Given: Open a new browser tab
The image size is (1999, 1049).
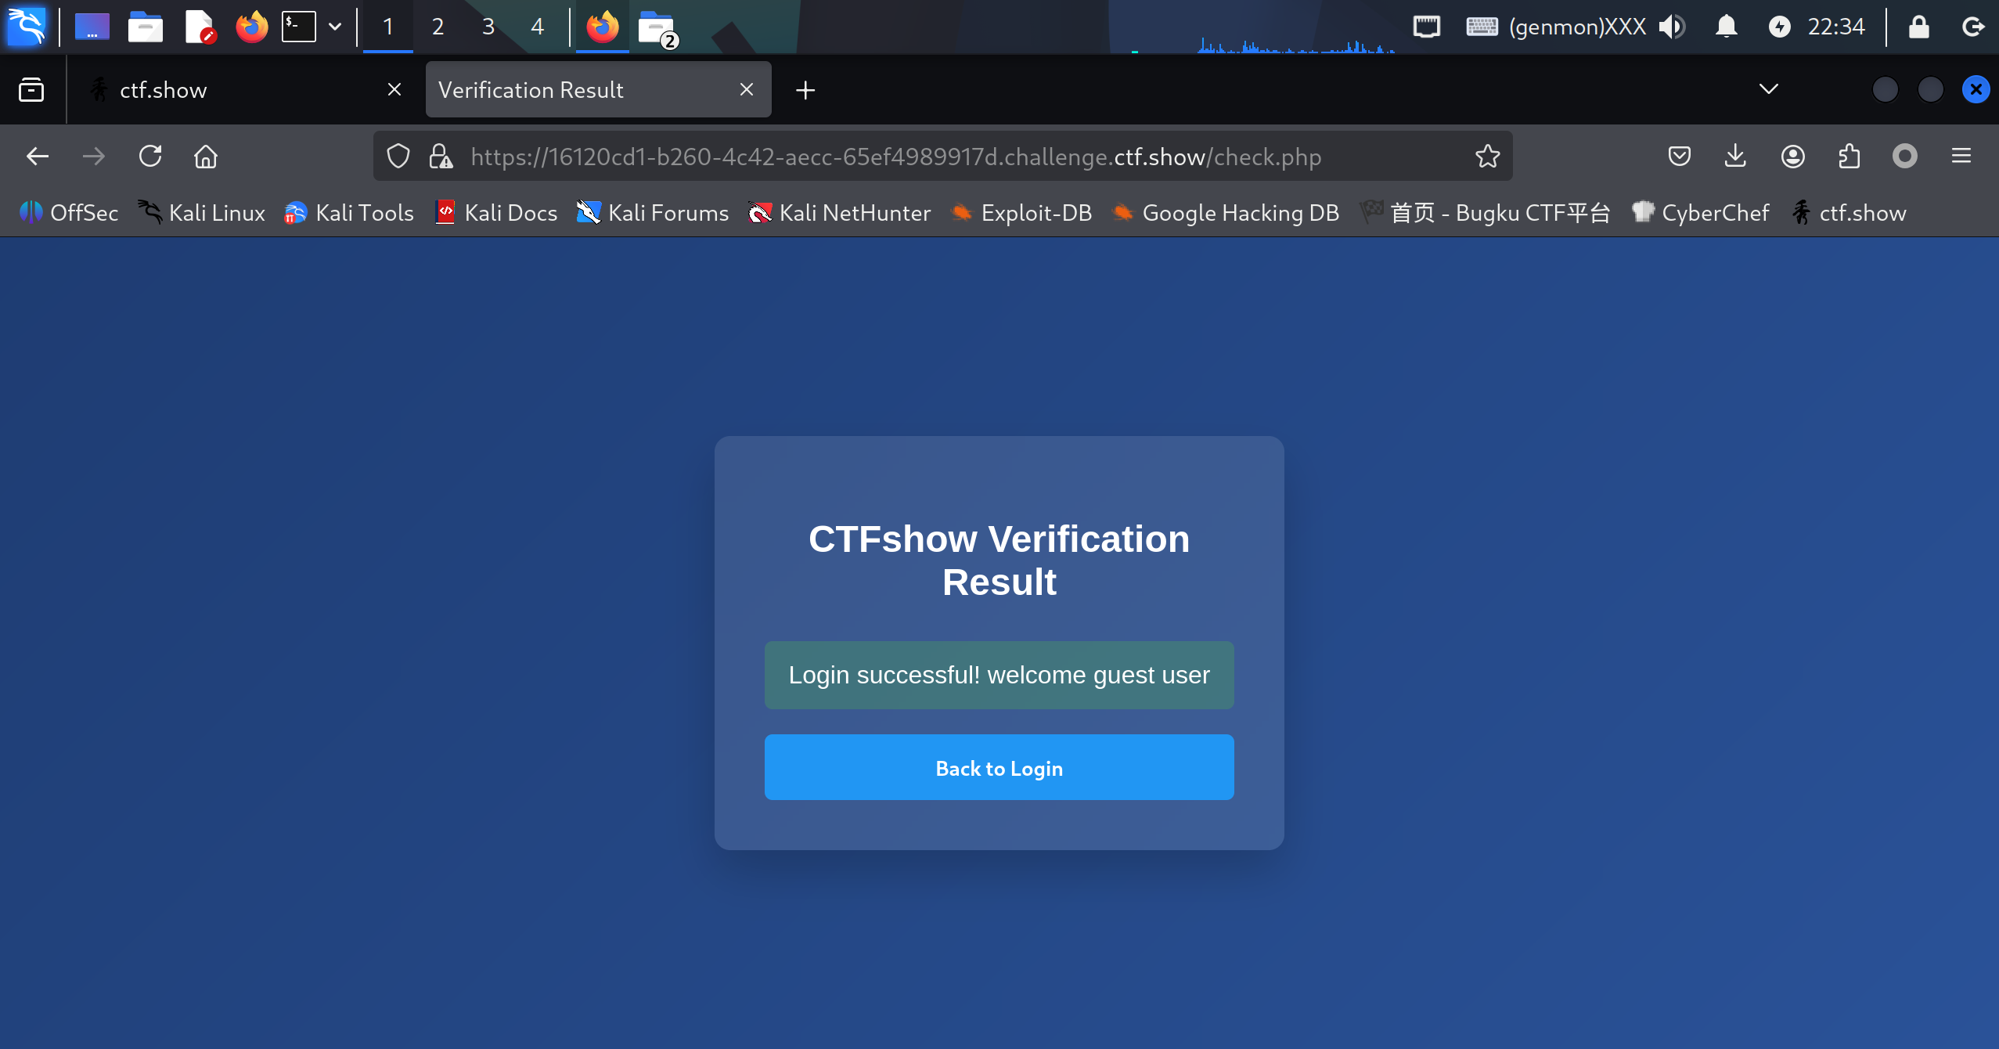Looking at the screenshot, I should coord(805,90).
